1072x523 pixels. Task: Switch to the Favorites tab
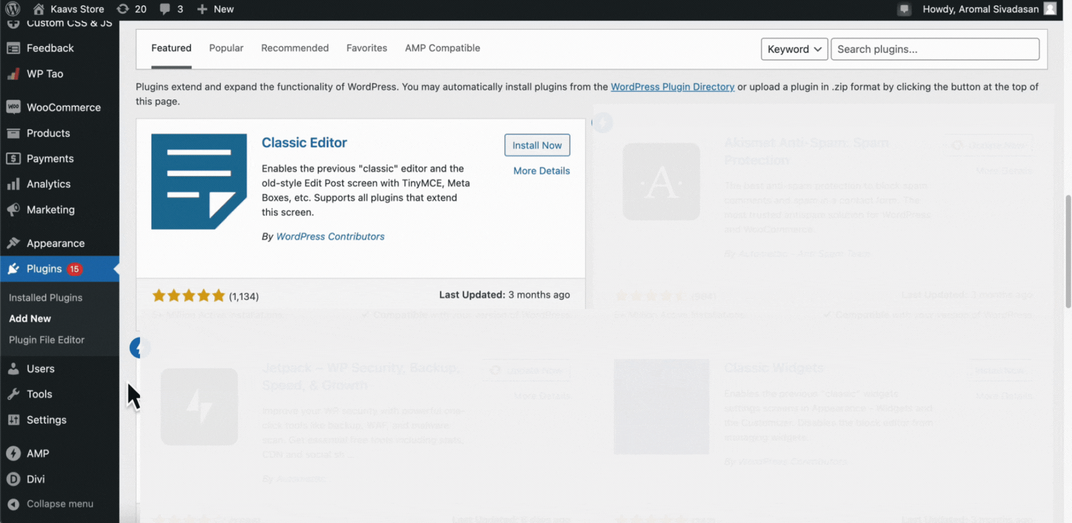366,48
